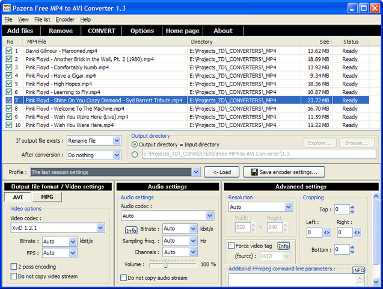Open the File list menu
Viewport: 383px width, 289px height.
click(42, 19)
